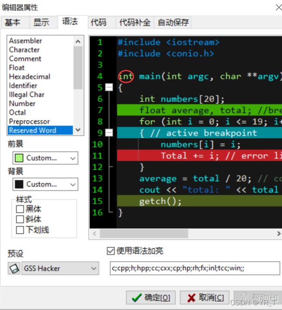Select Reserved Word in the syntax list
The height and width of the screenshot is (310, 282).
pos(40,130)
